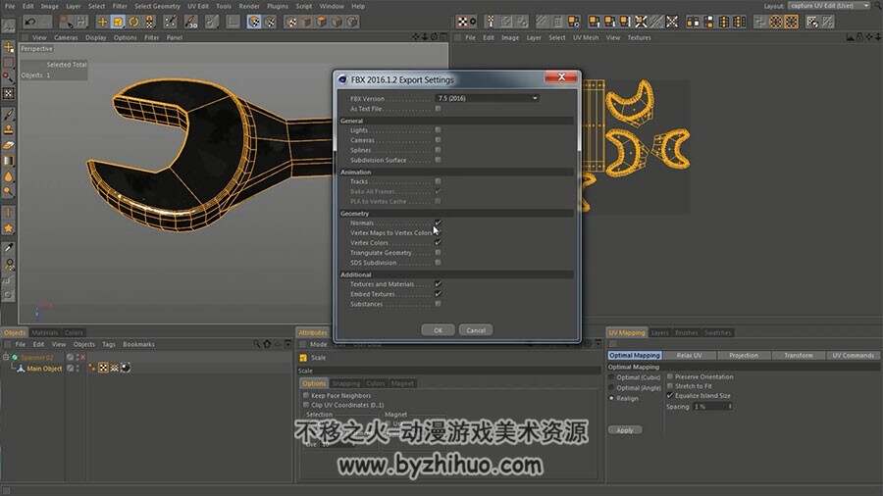Select Main Object in Objects manager
Image resolution: width=883 pixels, height=496 pixels.
pyautogui.click(x=44, y=369)
